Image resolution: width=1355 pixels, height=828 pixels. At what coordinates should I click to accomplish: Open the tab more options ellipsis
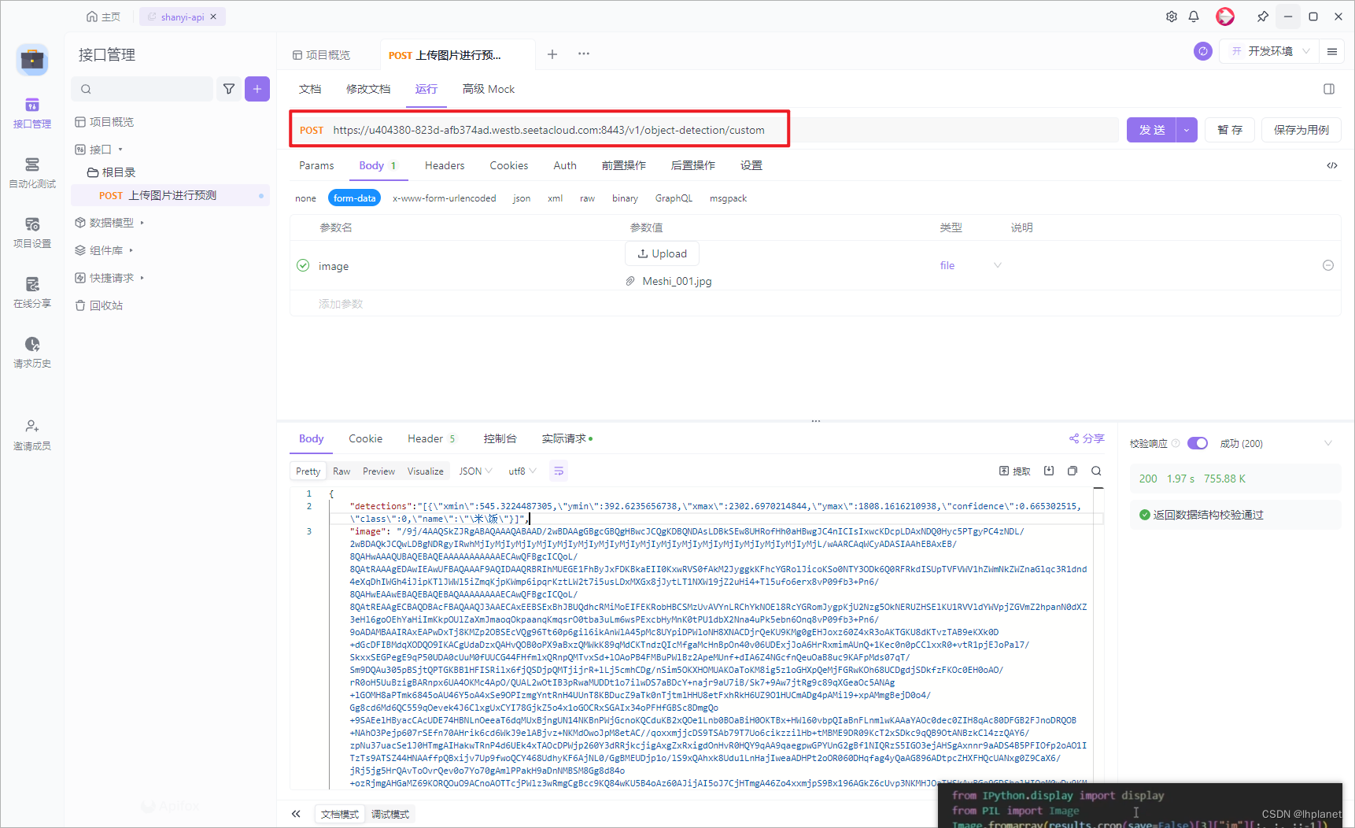pos(584,54)
